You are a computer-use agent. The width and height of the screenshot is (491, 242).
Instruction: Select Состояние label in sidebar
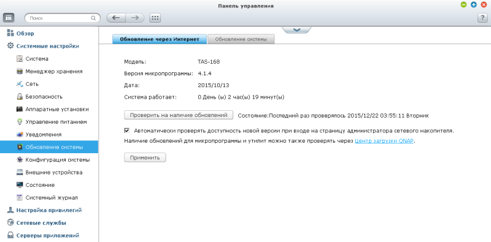[x=40, y=185]
